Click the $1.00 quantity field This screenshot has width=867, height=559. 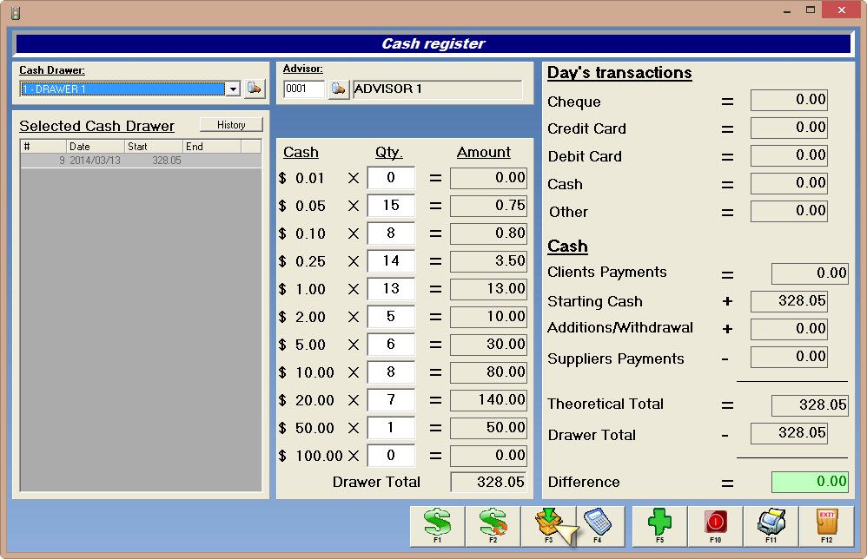[391, 289]
